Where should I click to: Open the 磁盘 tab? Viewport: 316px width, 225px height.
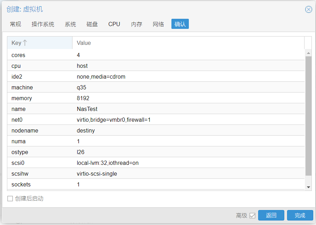pyautogui.click(x=92, y=24)
